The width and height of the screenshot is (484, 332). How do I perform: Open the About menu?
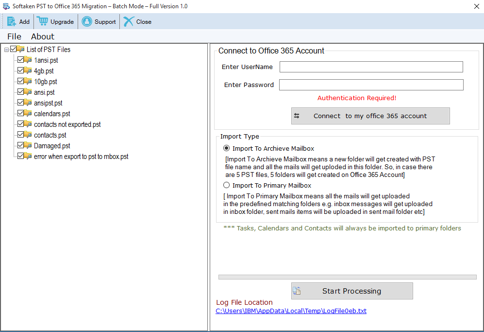tap(43, 36)
